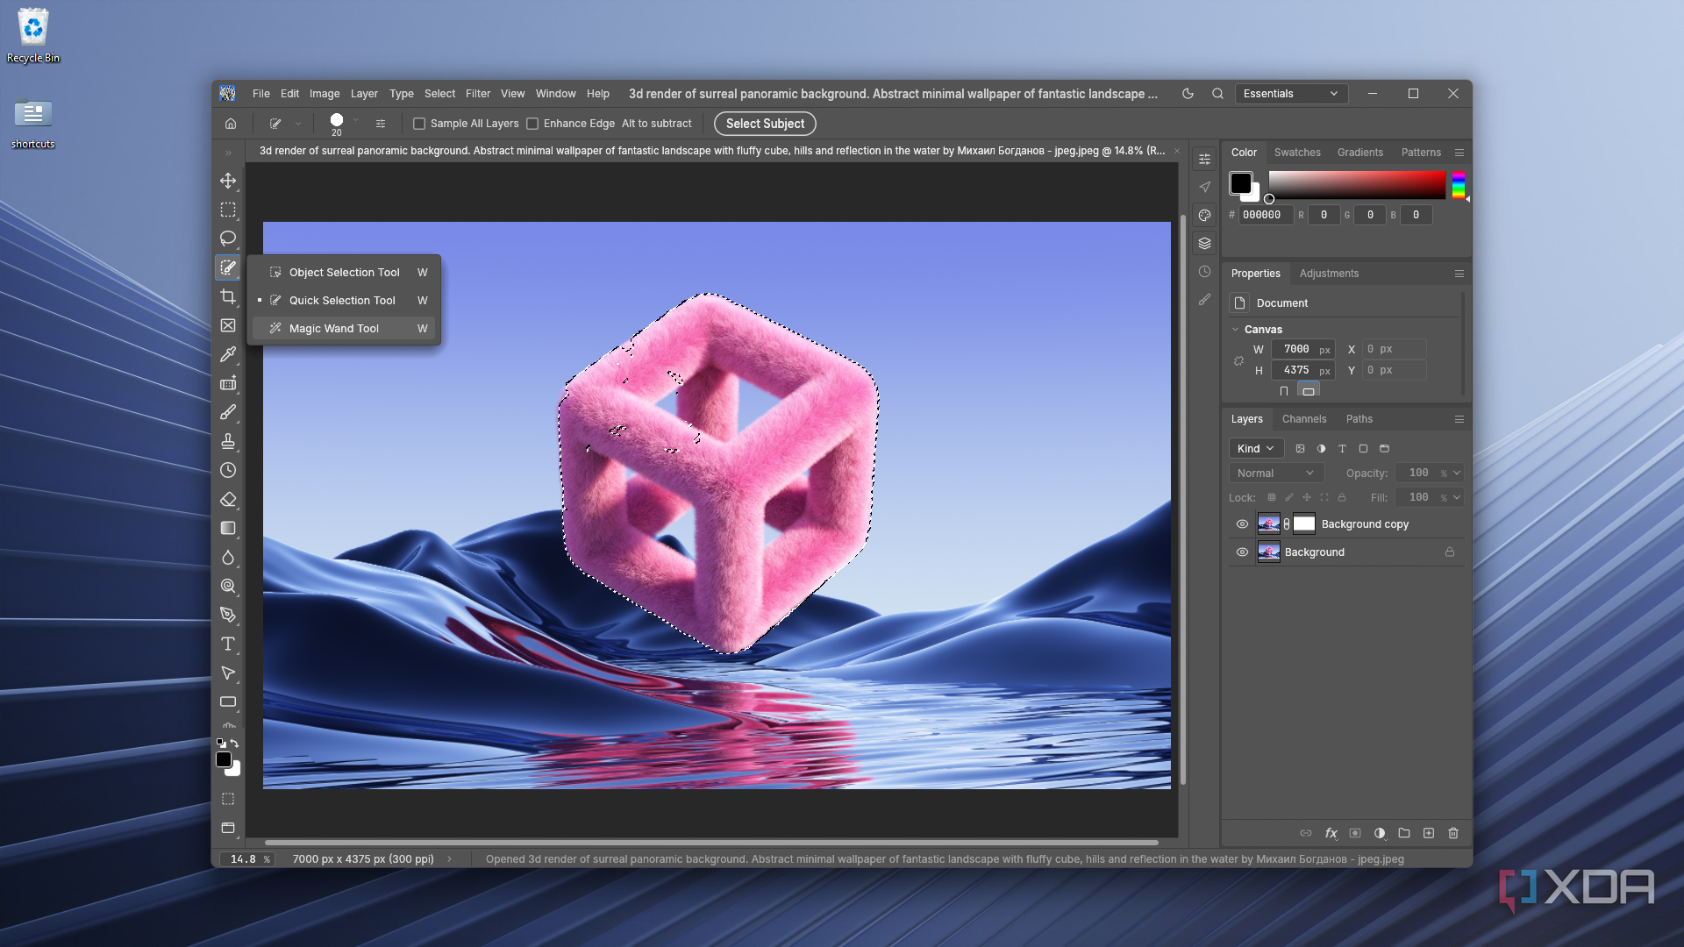Hide the Background copy layer
Screen dimensions: 1684x947
click(x=1242, y=524)
